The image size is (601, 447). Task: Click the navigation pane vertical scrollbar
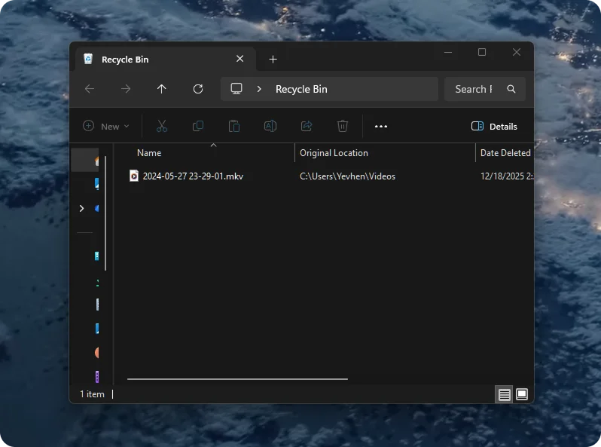pyautogui.click(x=105, y=213)
